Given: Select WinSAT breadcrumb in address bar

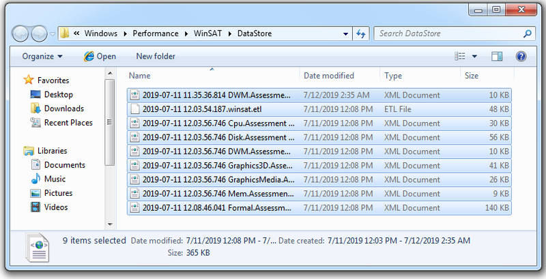Looking at the screenshot, I should tap(207, 33).
